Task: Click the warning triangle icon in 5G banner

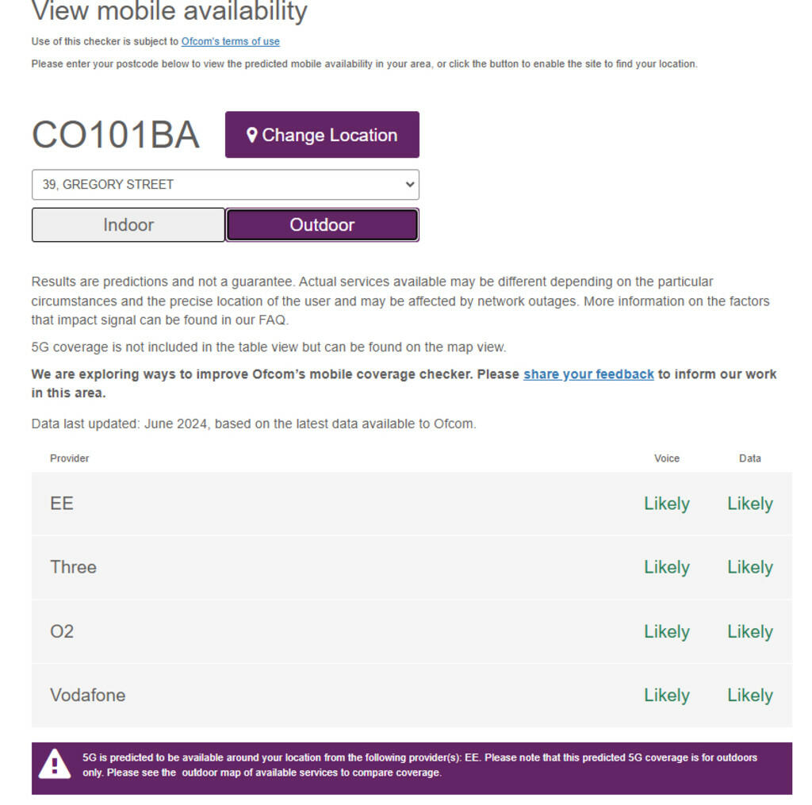Action: pos(55,764)
